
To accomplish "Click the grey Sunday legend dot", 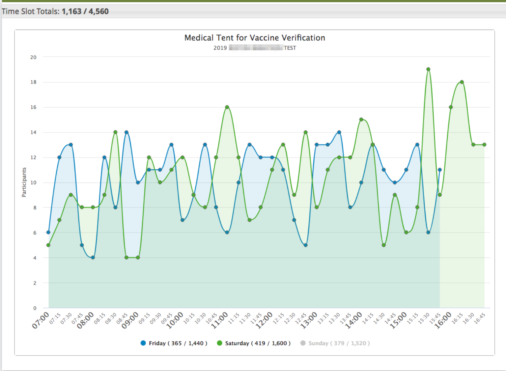I will tap(303, 343).
